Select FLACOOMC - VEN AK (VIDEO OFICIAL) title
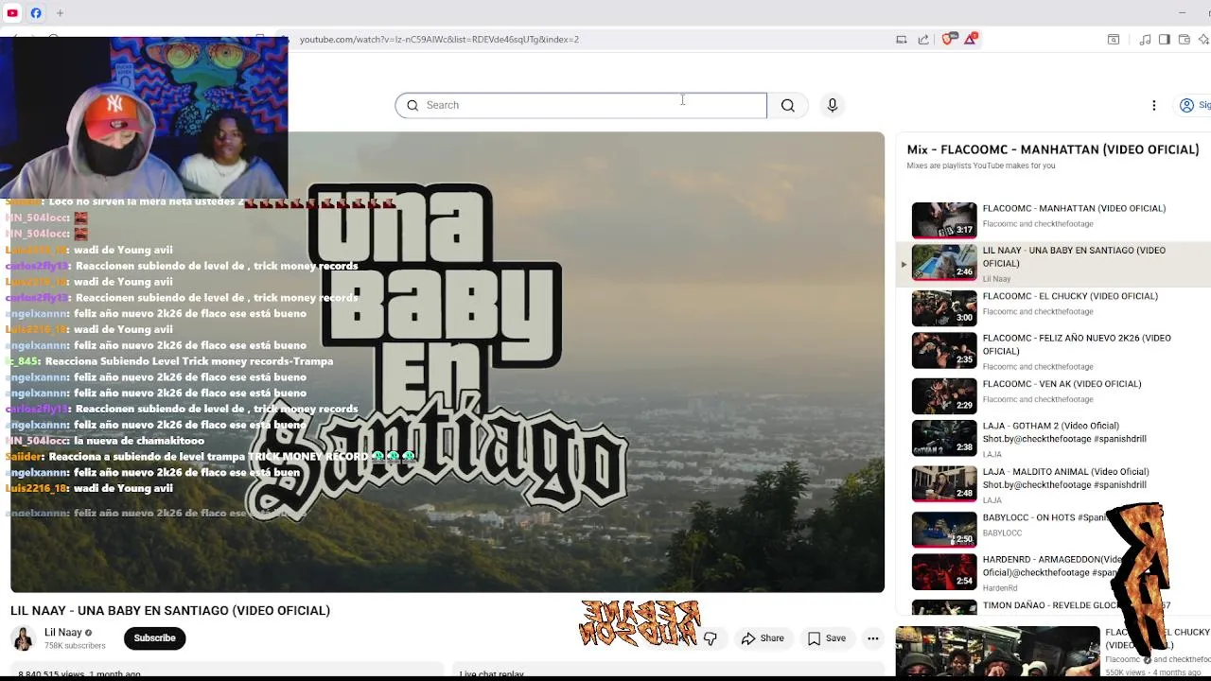 [x=1062, y=384]
